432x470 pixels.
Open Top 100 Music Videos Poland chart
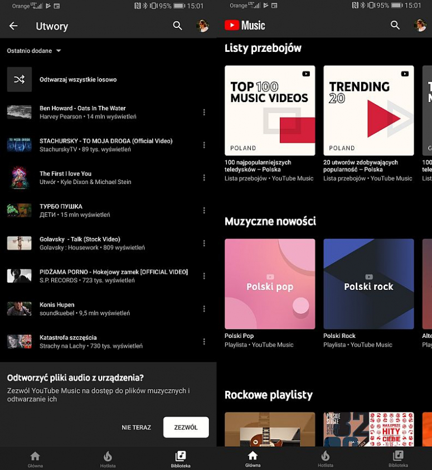270,110
